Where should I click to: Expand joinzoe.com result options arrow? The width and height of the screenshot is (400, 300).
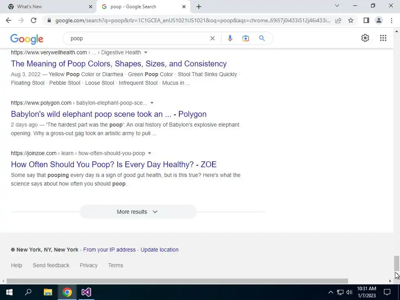pos(150,153)
